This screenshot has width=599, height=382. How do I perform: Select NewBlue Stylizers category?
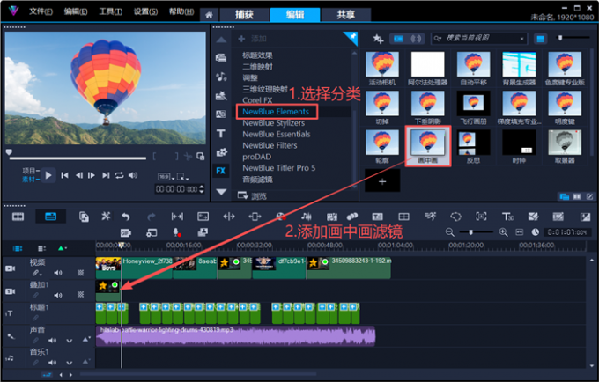274,123
